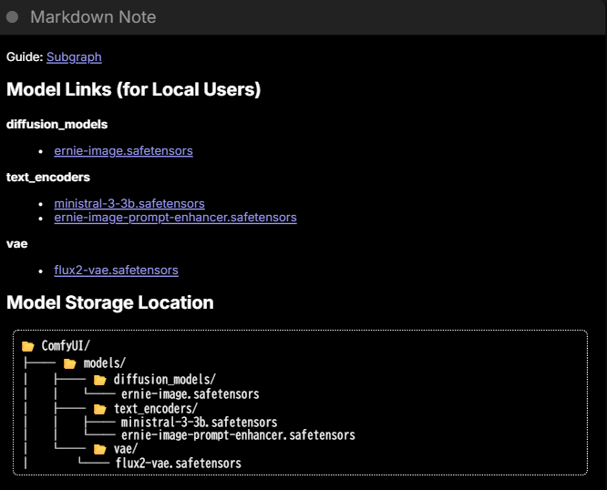607x490 pixels.
Task: Open the flux2-vae.safetensors download link
Action: click(116, 271)
